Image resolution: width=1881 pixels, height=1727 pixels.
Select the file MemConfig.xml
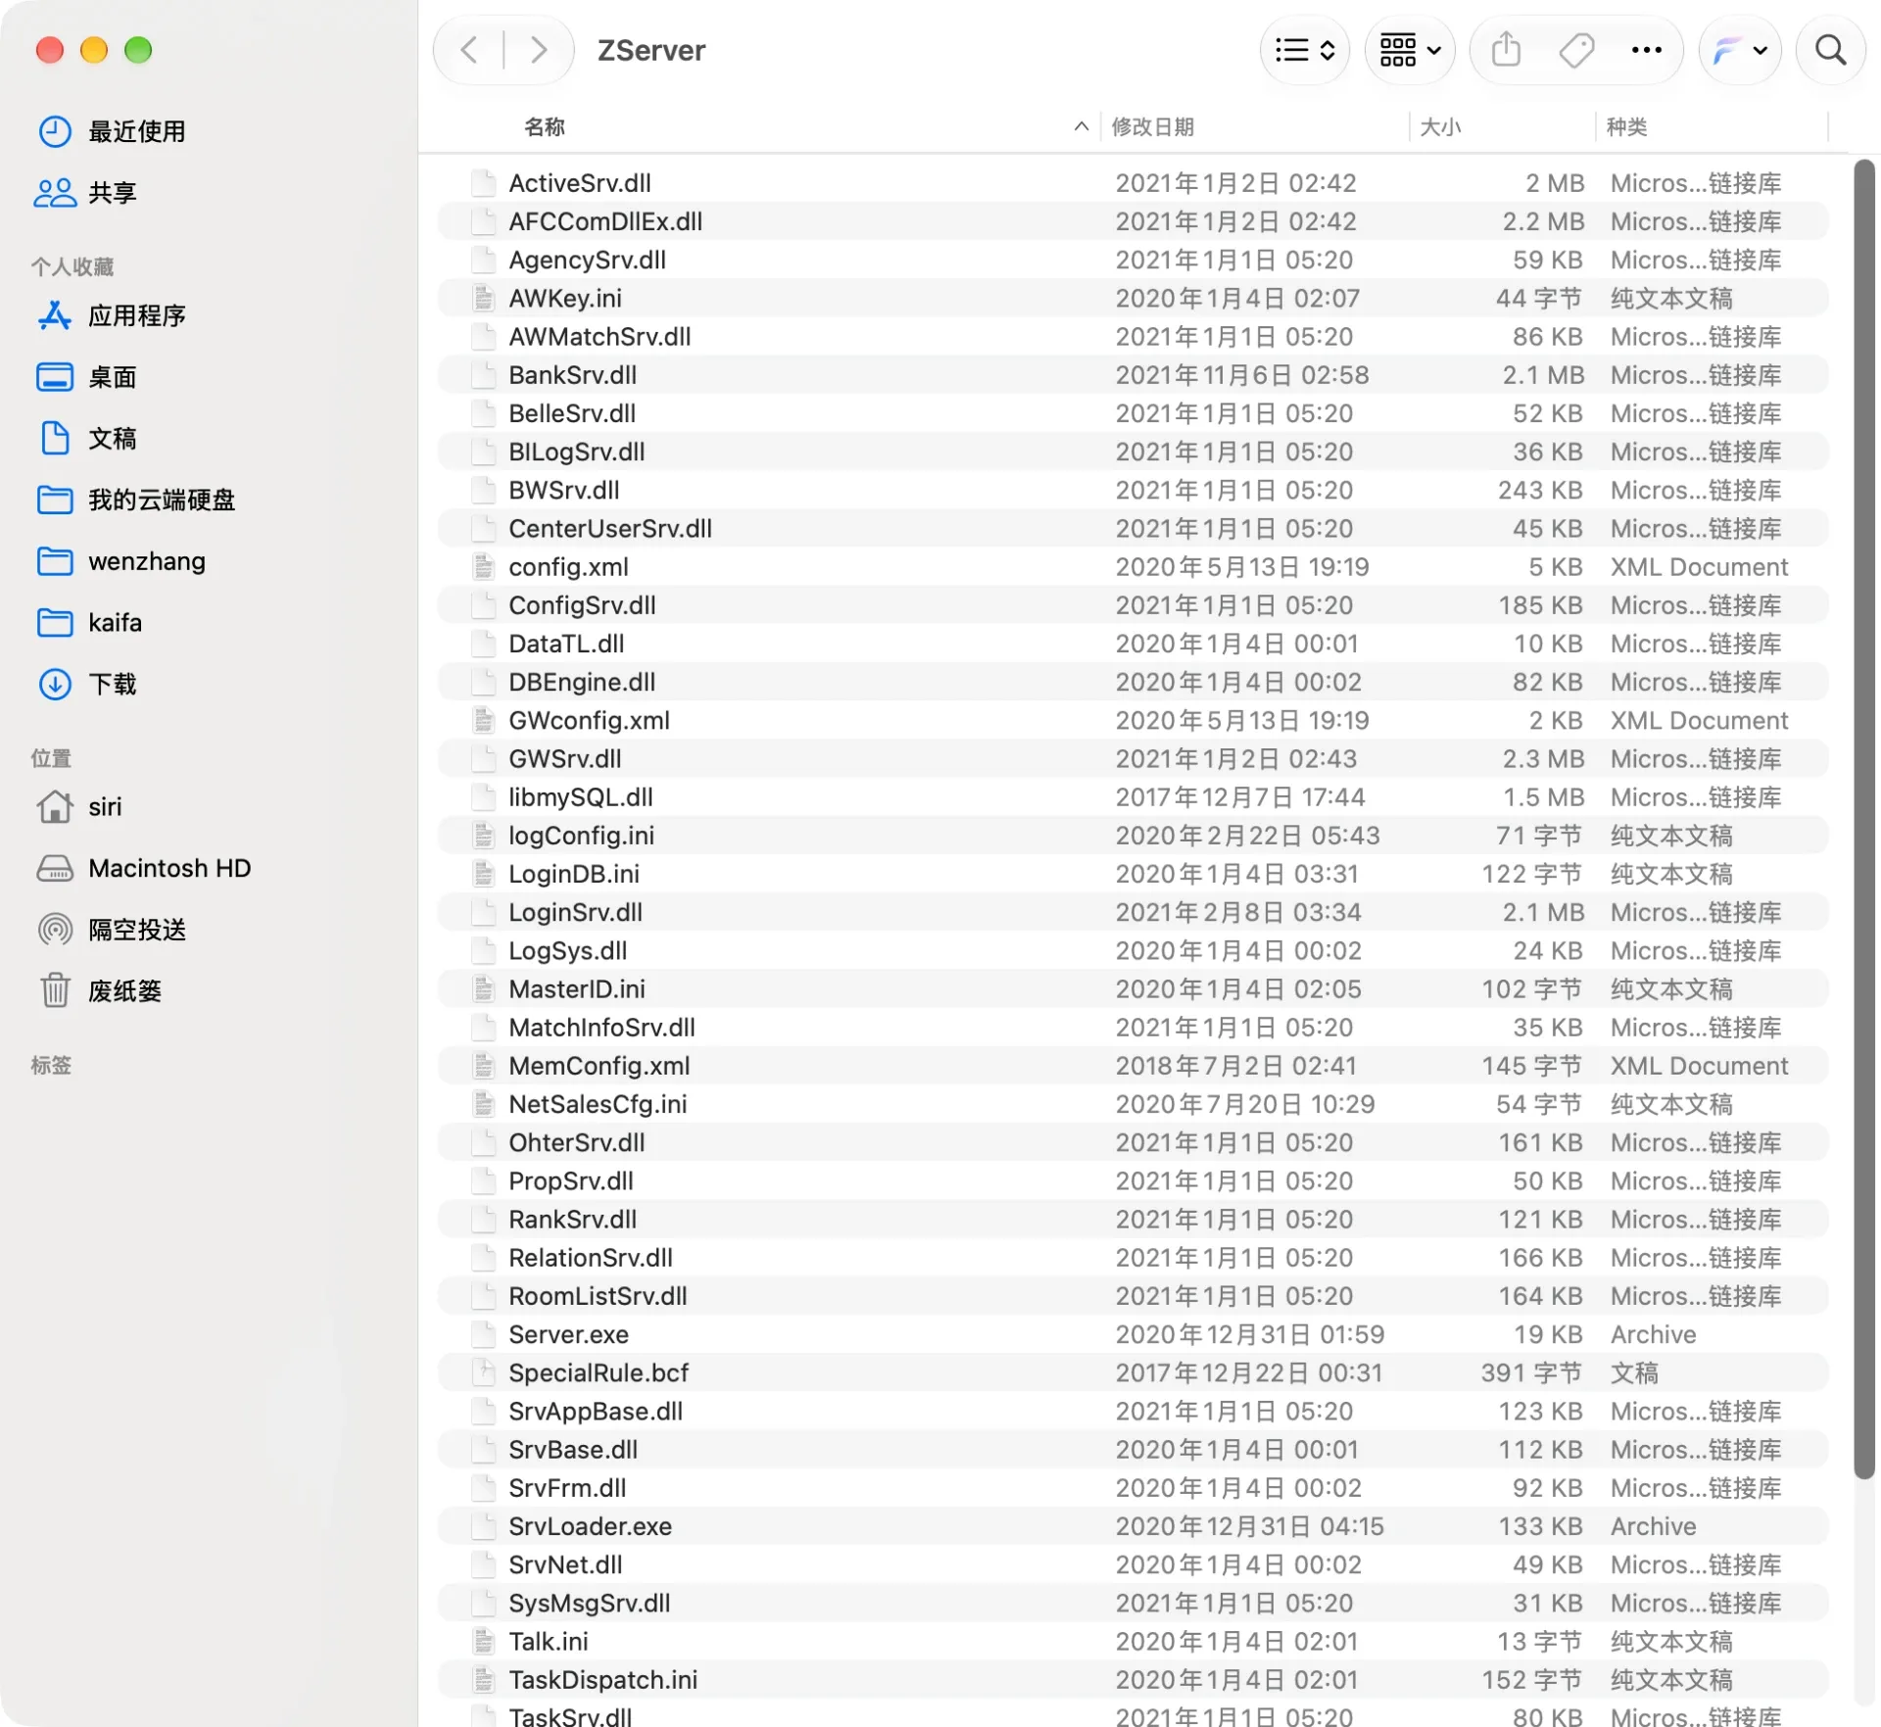[1133, 1066]
